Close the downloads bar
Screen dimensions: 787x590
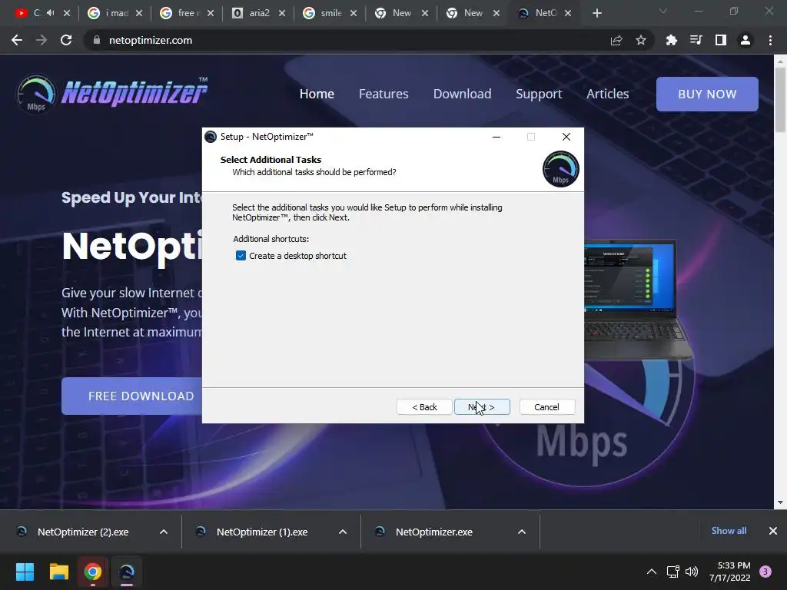click(773, 531)
